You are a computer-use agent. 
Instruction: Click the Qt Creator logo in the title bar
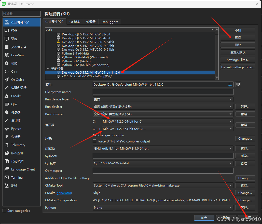[4, 4]
